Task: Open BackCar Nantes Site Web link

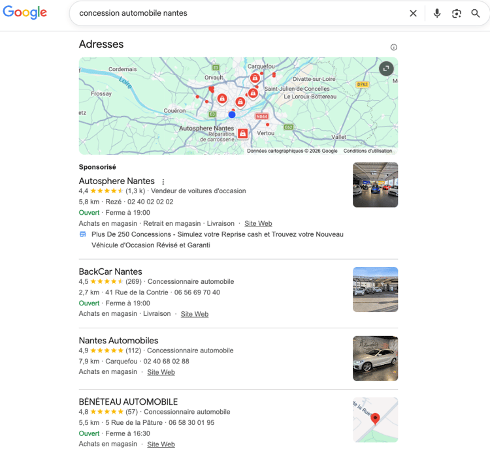Action: point(195,314)
